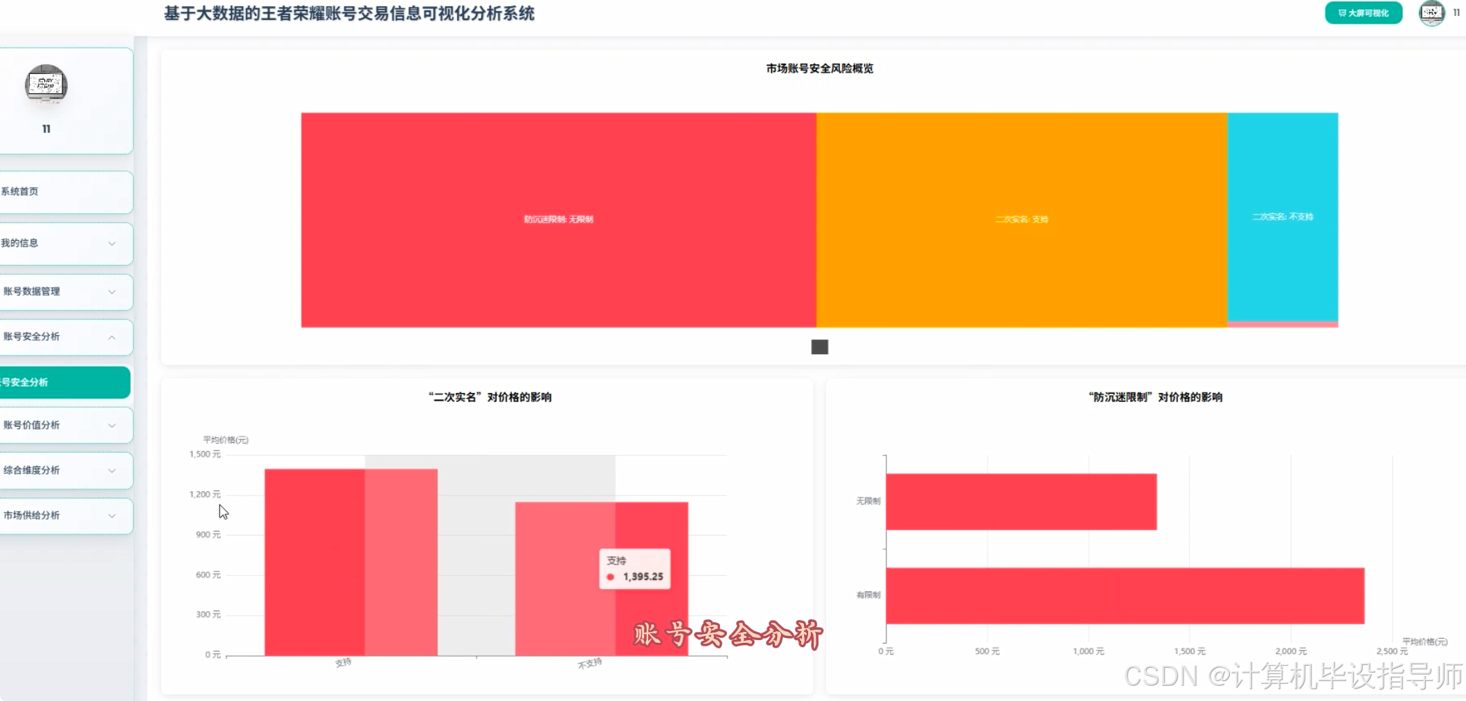Open the 大屏可视化 big-screen view

coord(1363,12)
